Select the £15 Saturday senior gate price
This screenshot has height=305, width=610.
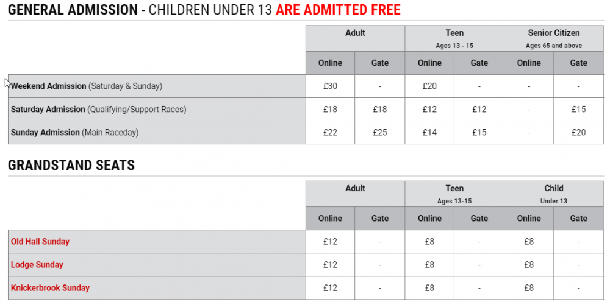click(x=578, y=110)
